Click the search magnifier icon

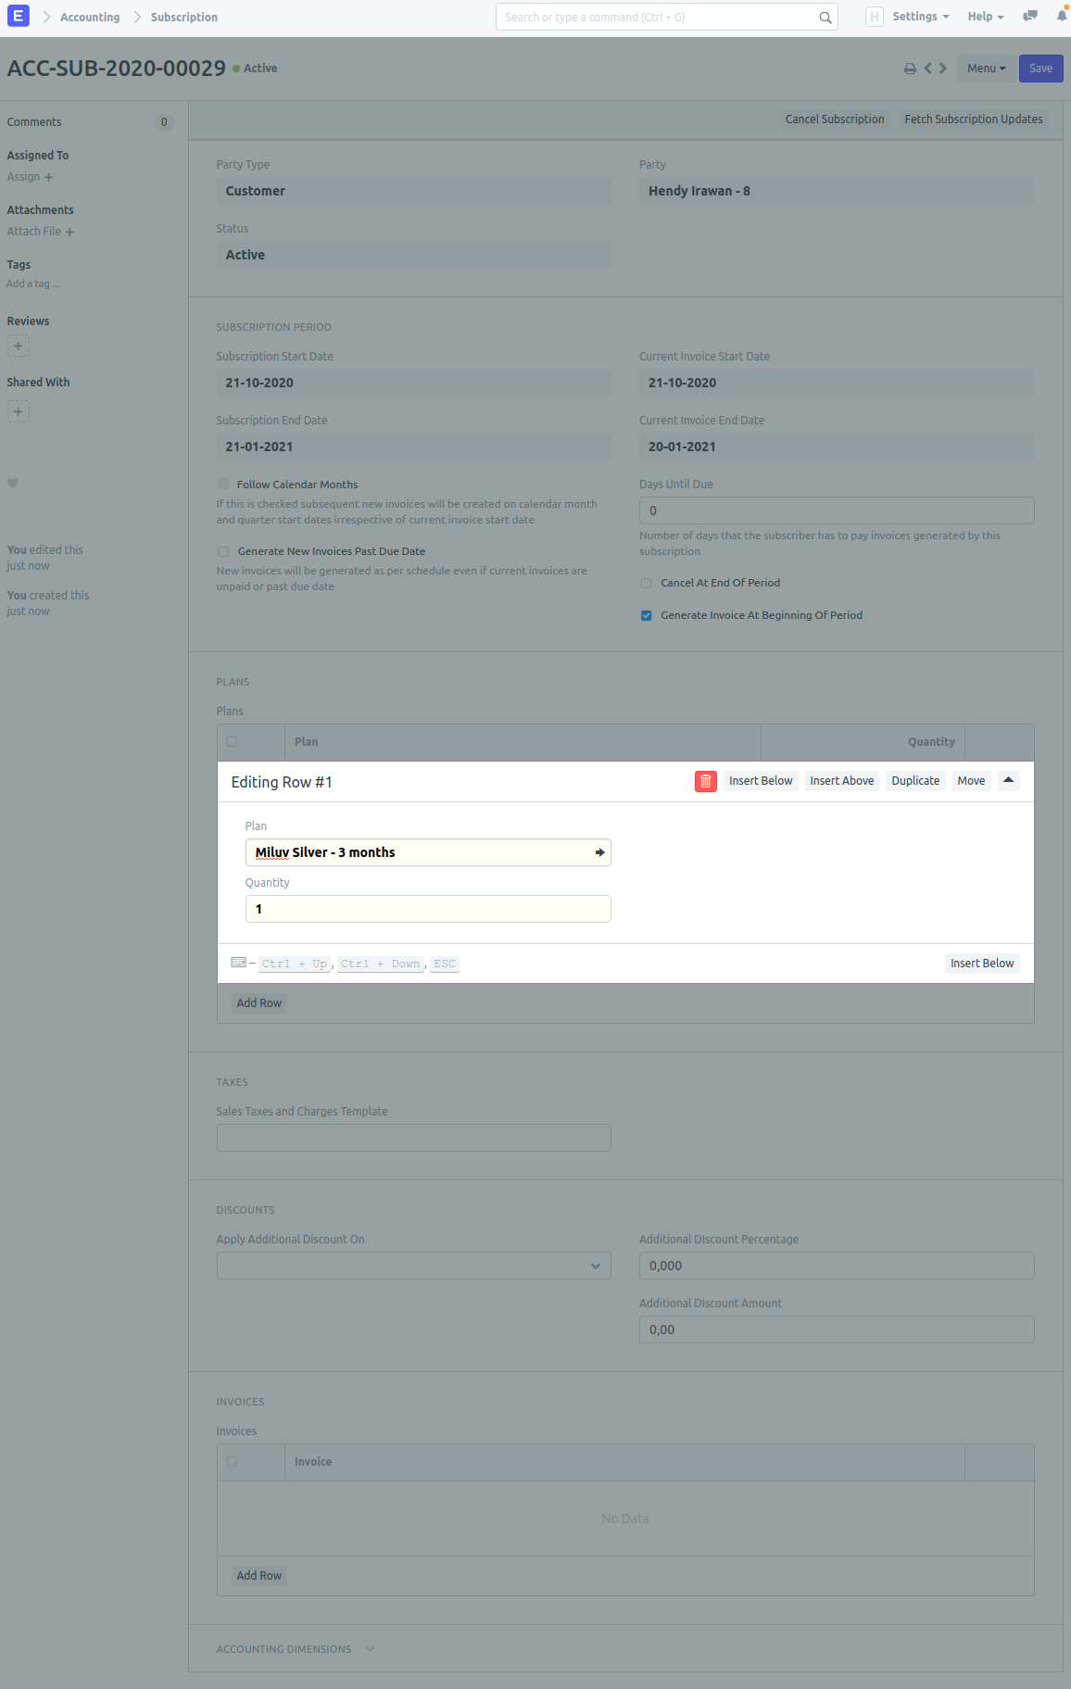point(825,17)
